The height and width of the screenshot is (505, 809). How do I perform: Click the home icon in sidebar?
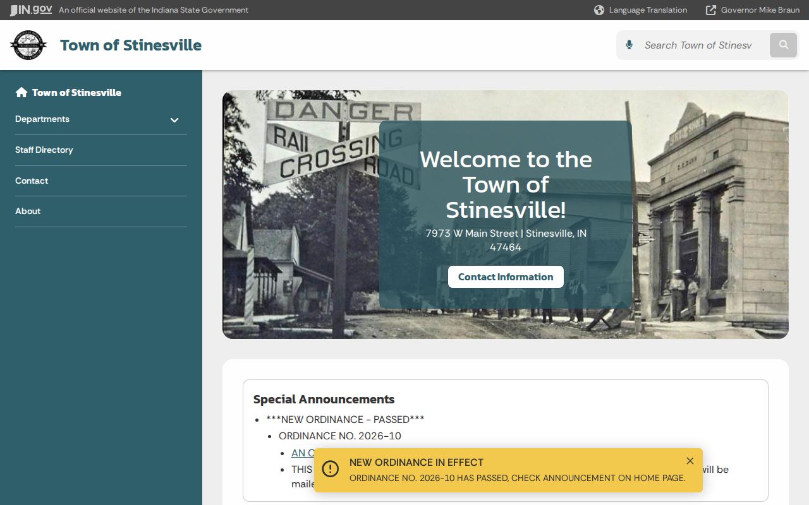(x=21, y=92)
